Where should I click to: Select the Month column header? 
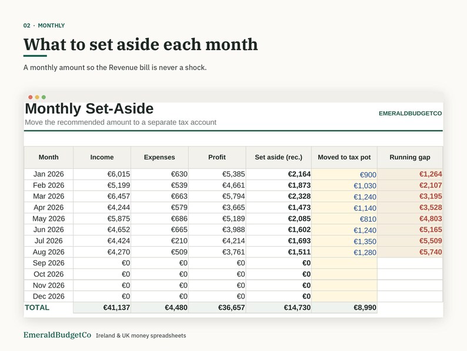tap(49, 157)
